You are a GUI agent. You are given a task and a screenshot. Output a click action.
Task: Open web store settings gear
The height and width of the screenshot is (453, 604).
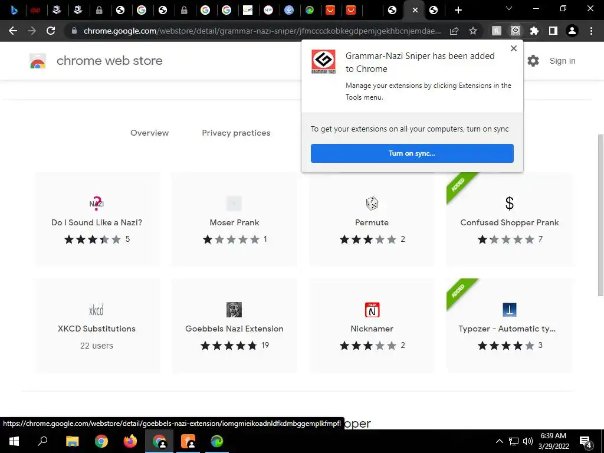[533, 61]
